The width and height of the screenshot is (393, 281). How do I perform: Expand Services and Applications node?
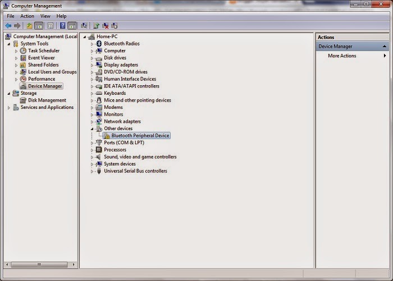[9, 108]
